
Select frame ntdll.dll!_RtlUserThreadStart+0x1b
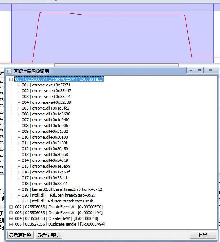tap(58, 201)
